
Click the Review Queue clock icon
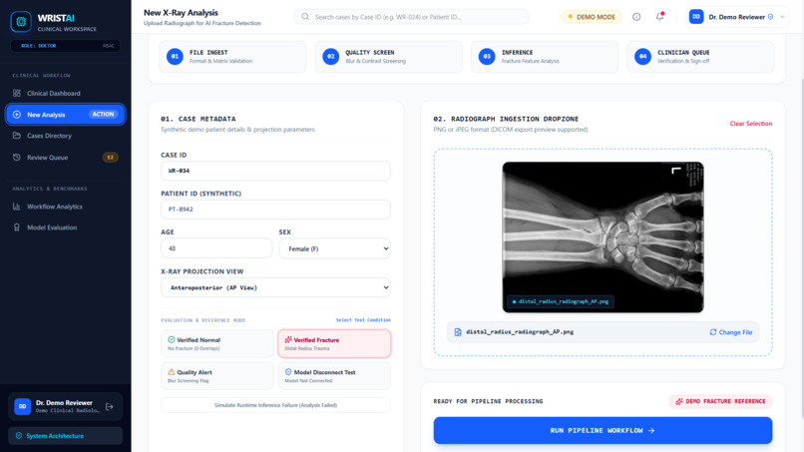point(17,157)
